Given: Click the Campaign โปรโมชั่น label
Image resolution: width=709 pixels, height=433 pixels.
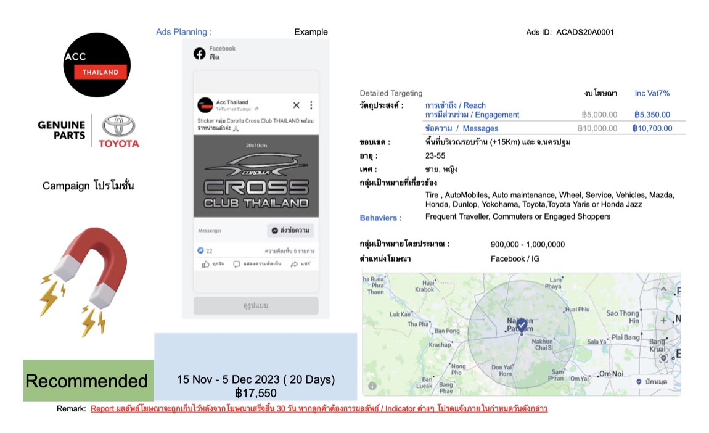Looking at the screenshot, I should [88, 186].
